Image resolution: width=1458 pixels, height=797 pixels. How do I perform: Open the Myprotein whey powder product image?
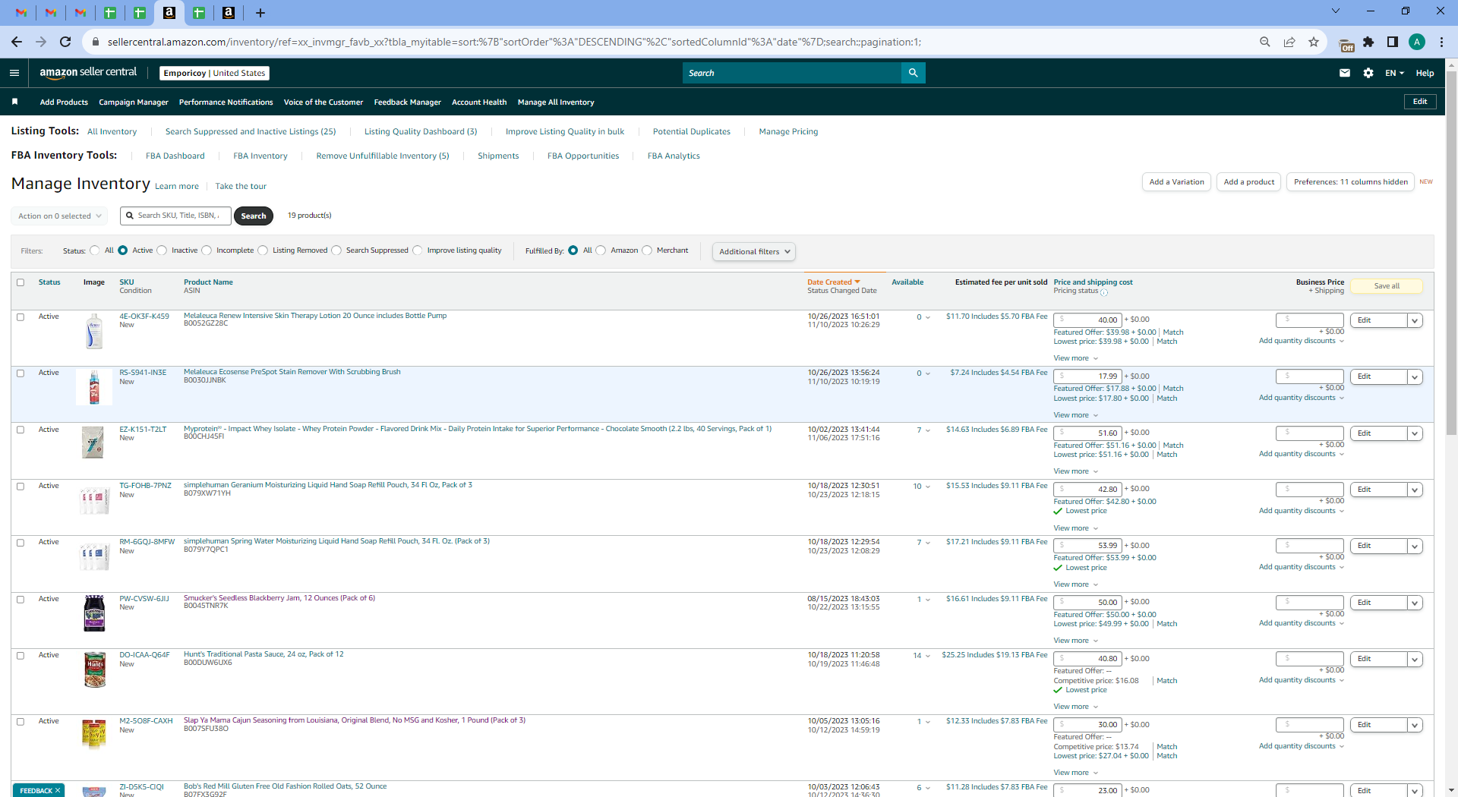point(94,443)
